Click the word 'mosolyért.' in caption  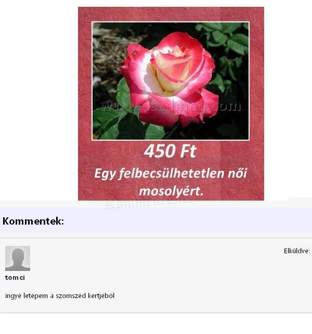click(x=171, y=191)
